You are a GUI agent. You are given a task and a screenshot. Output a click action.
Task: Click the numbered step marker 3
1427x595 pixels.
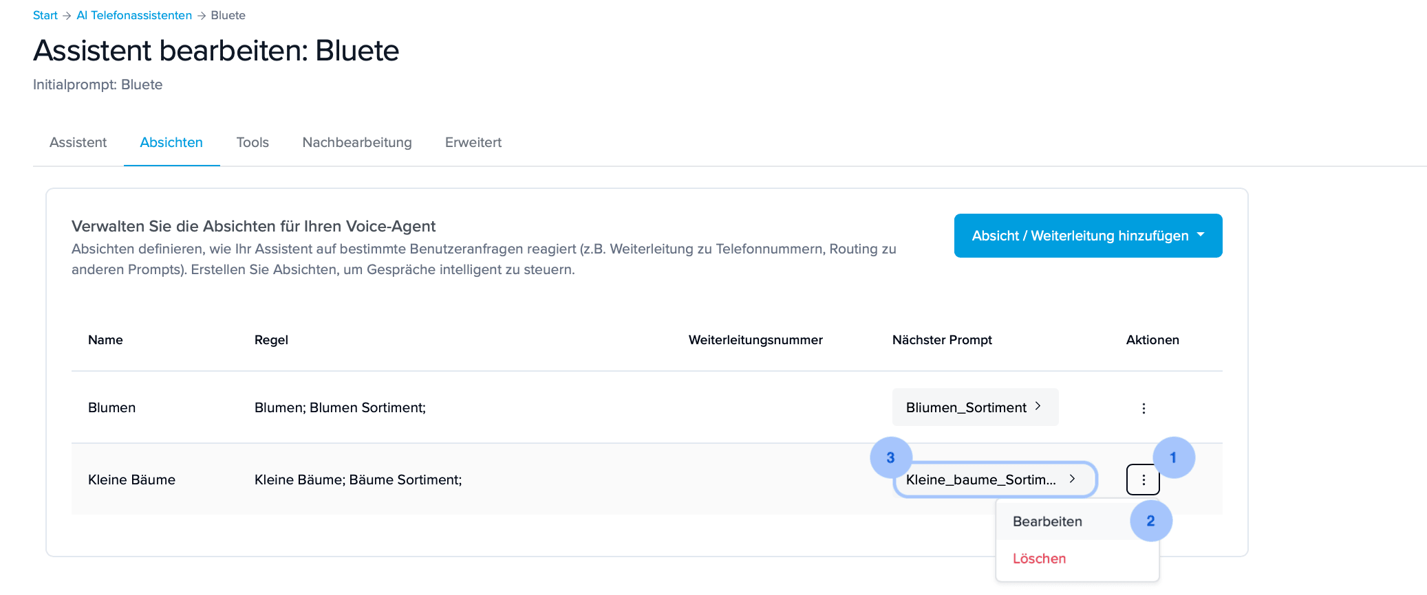pyautogui.click(x=890, y=458)
